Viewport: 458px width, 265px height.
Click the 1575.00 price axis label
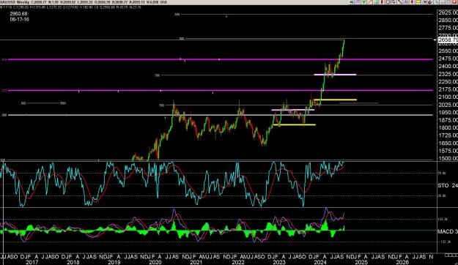pos(448,151)
